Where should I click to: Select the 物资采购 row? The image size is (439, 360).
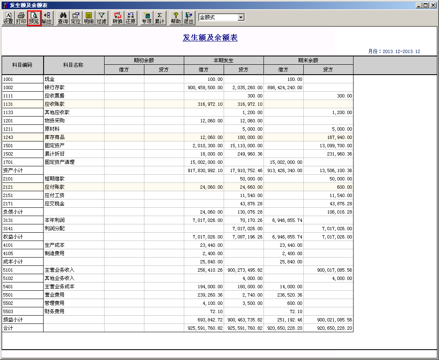tap(178, 121)
